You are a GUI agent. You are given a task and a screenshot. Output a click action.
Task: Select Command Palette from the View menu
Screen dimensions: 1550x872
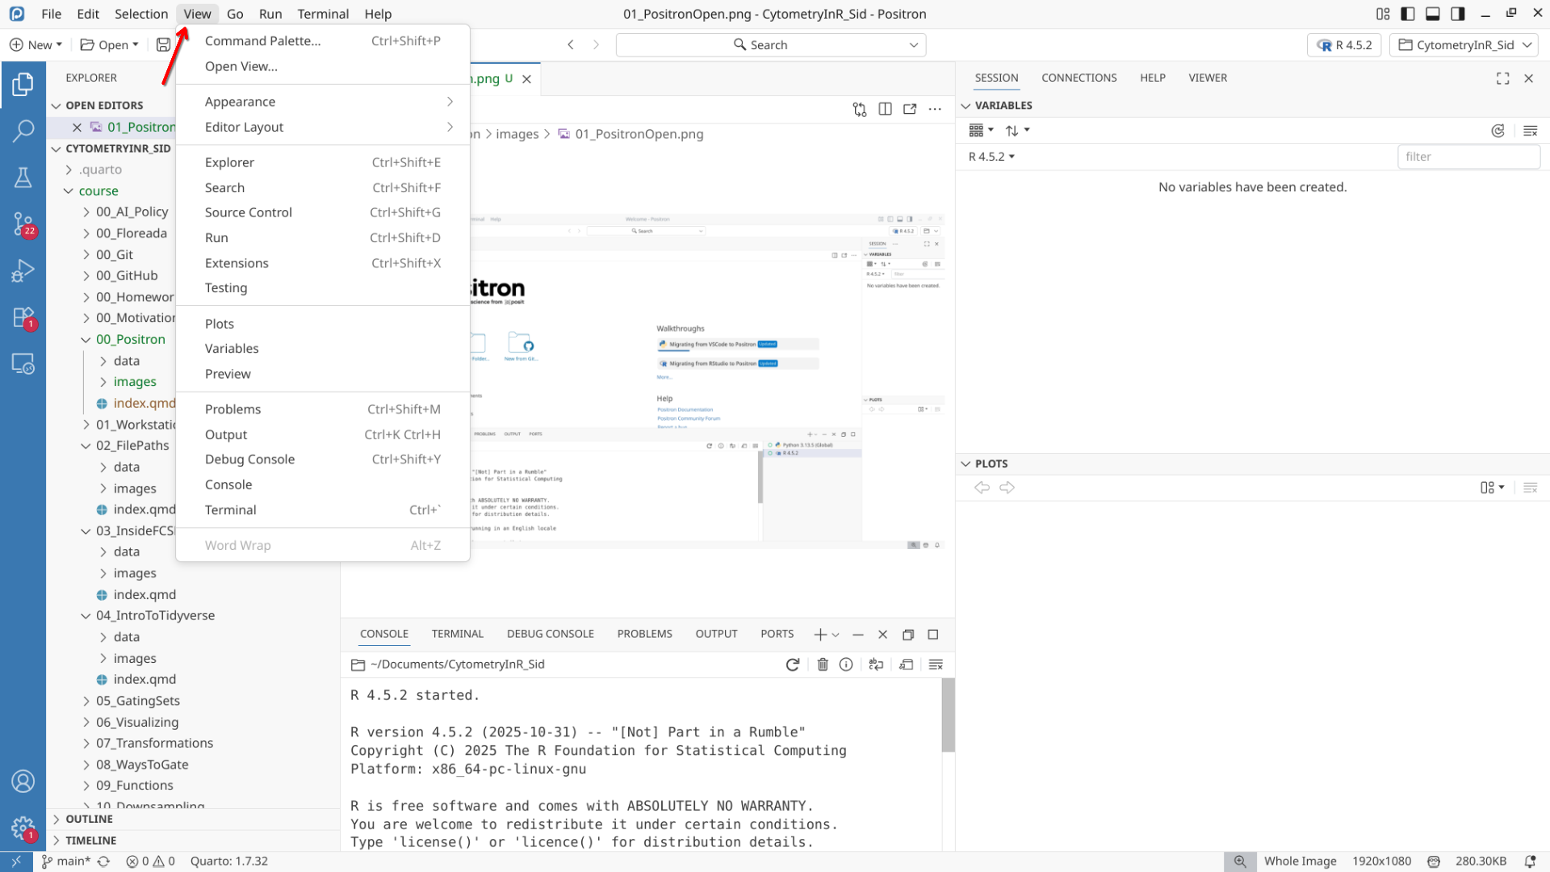point(262,41)
